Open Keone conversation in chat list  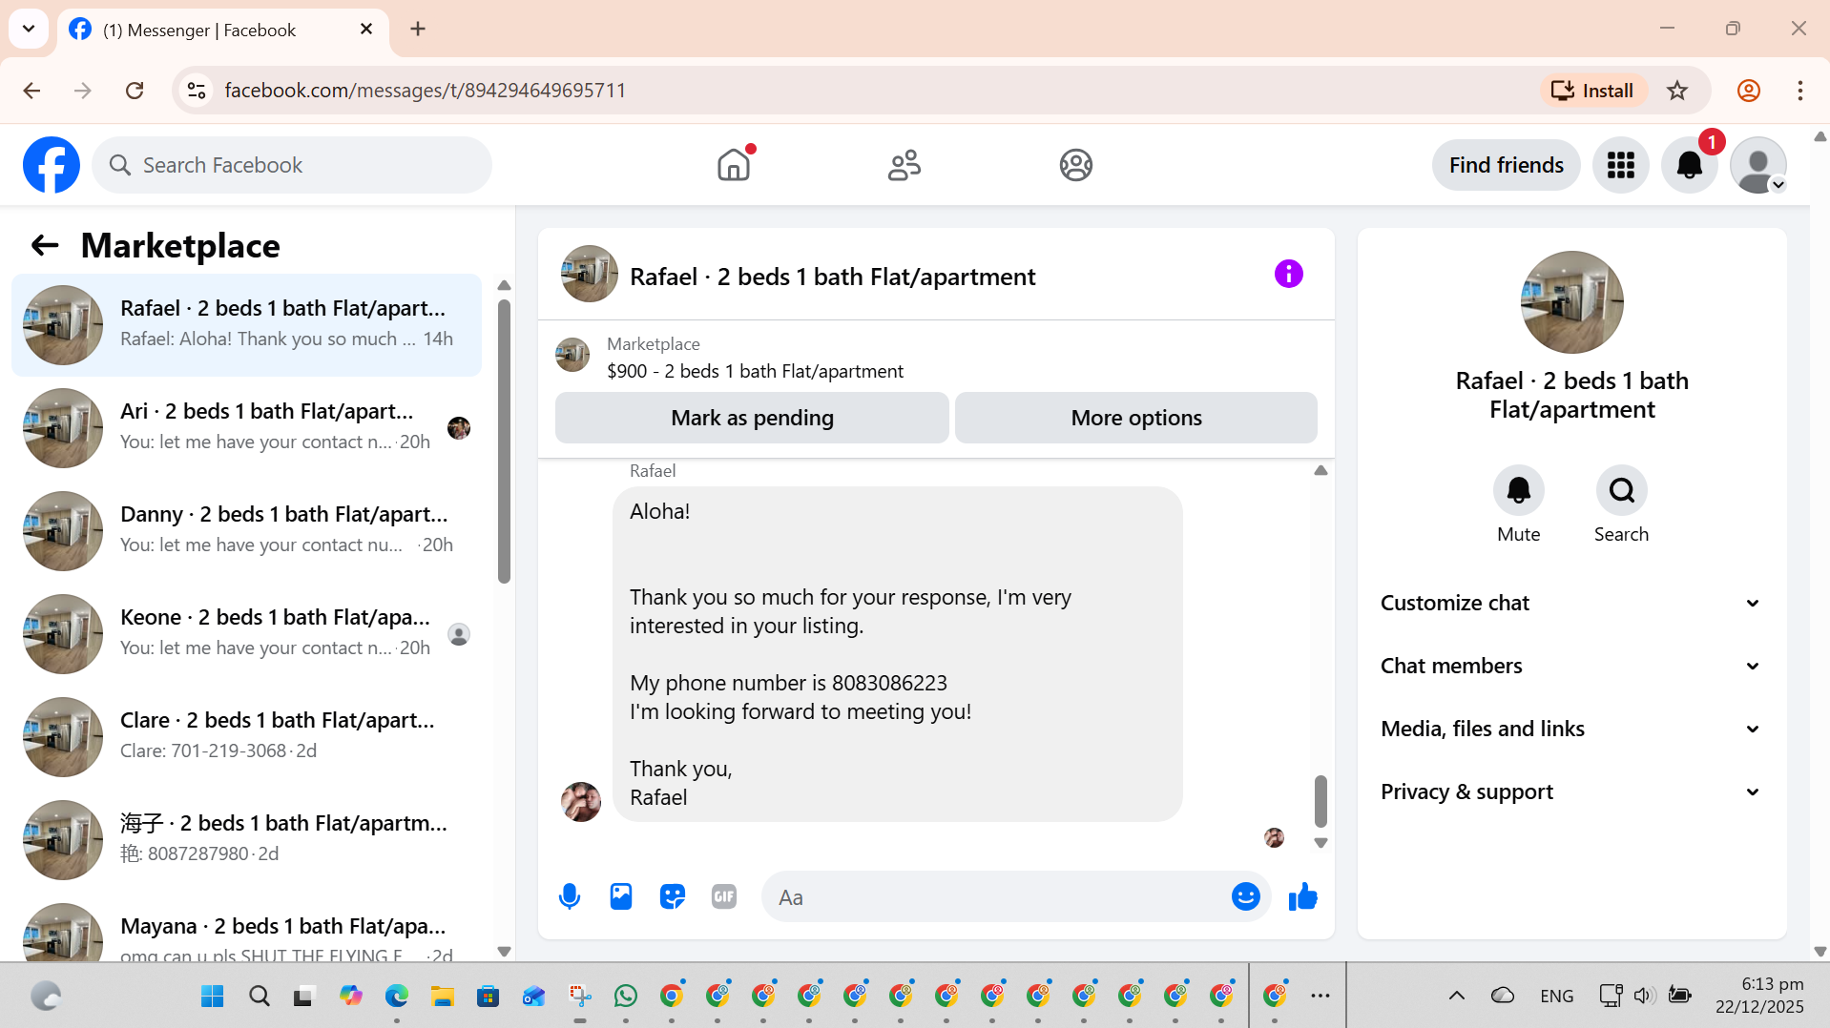pos(246,633)
